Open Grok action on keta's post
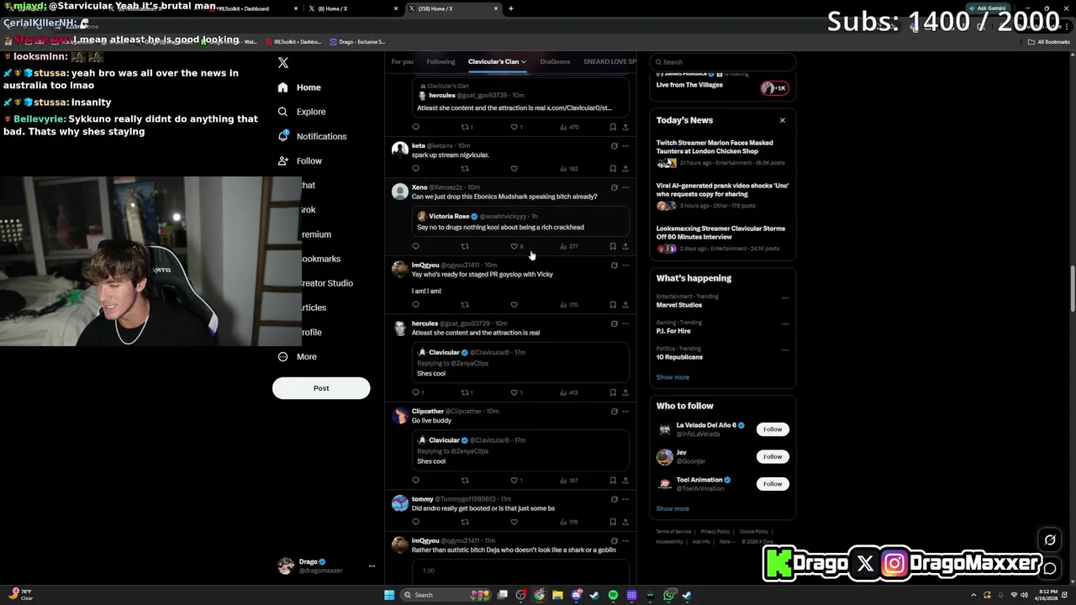 [614, 146]
